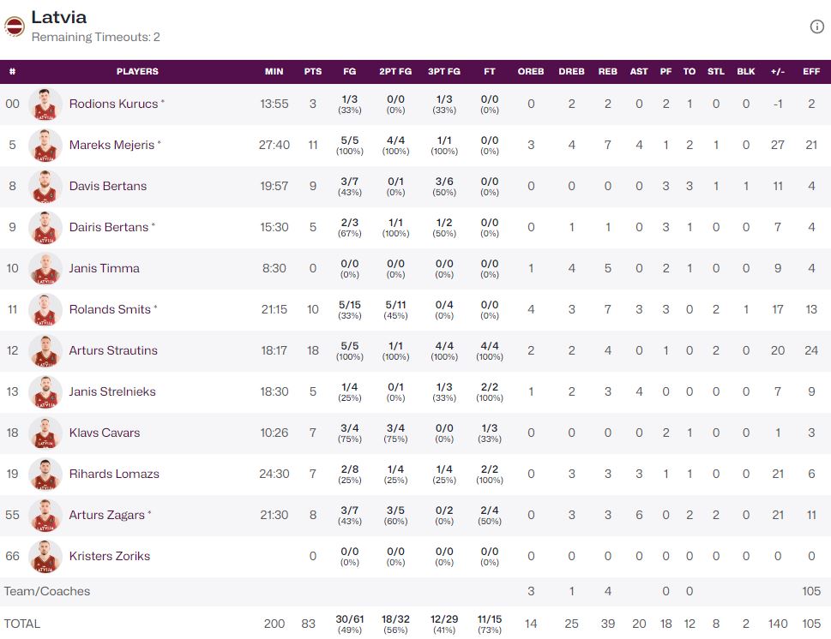The width and height of the screenshot is (831, 639).
Task: Click Rihards Lomazs player name
Action: coord(114,474)
